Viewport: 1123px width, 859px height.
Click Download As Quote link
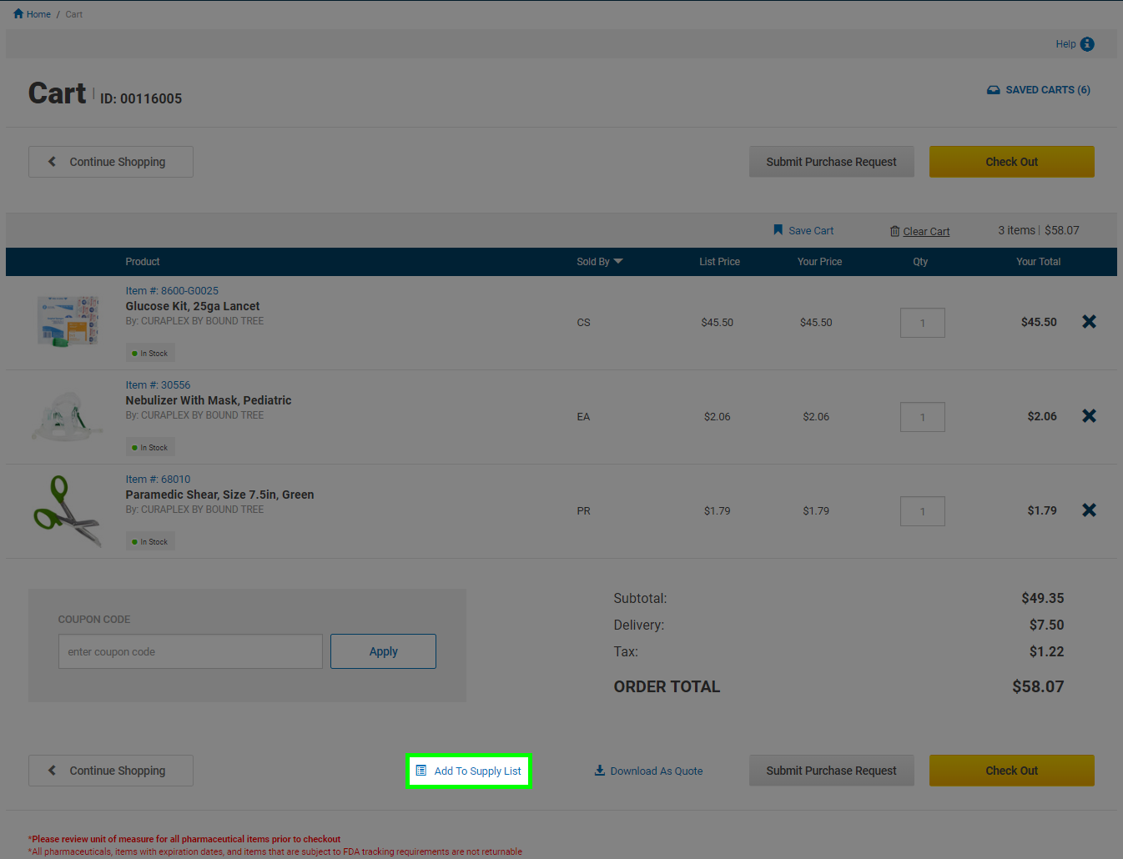point(648,771)
